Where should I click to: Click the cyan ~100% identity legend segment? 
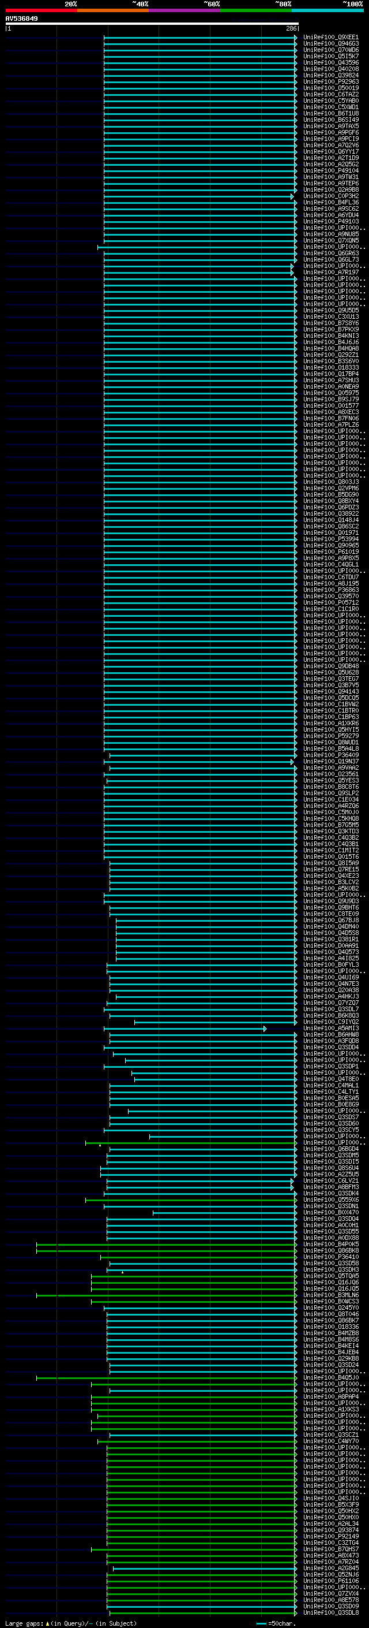(327, 11)
